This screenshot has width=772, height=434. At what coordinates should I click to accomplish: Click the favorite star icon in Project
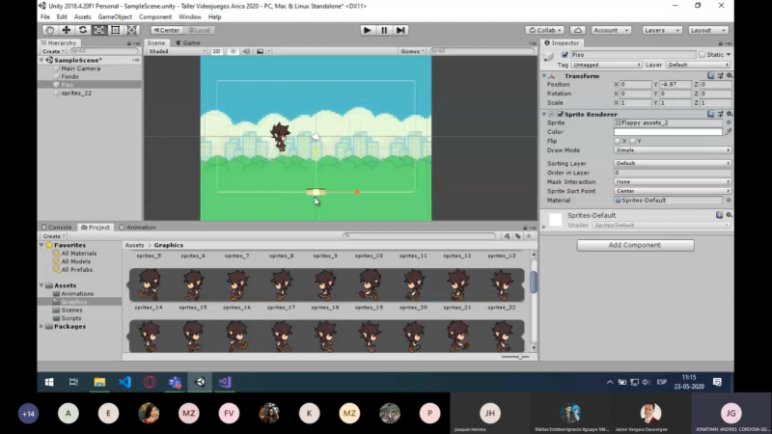coord(529,236)
